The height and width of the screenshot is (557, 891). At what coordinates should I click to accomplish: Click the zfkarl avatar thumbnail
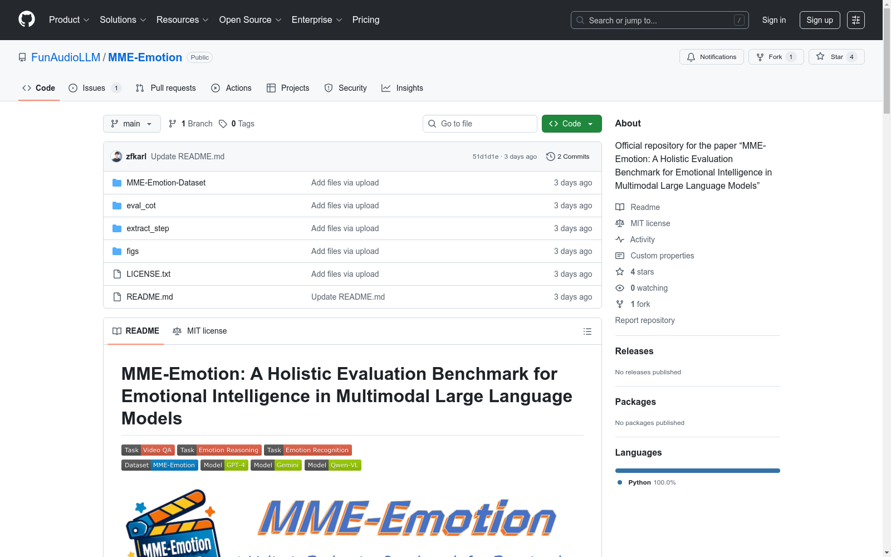pos(116,157)
